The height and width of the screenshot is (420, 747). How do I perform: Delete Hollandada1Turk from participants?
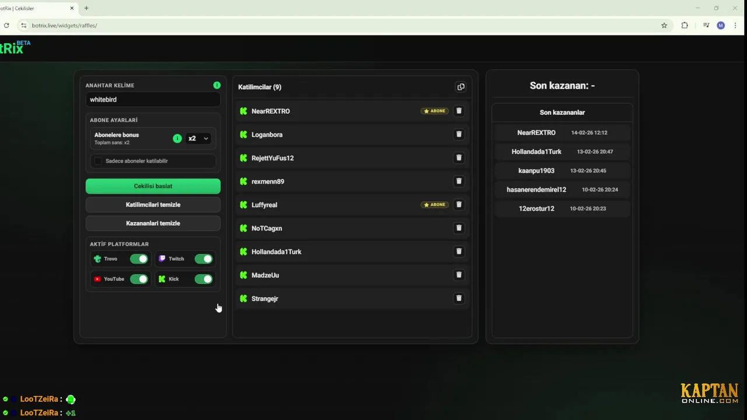[459, 251]
